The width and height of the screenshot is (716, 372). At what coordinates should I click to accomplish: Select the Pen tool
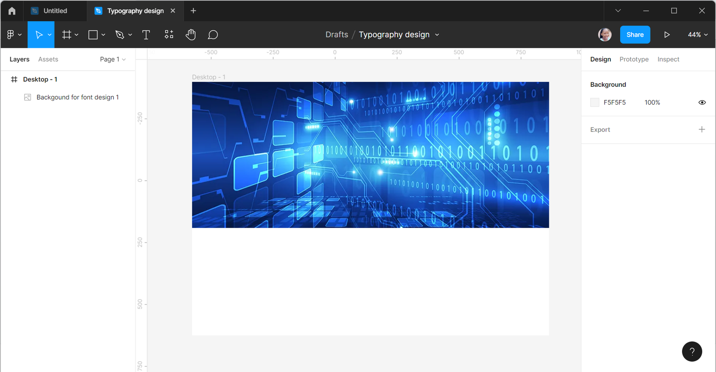(x=119, y=35)
